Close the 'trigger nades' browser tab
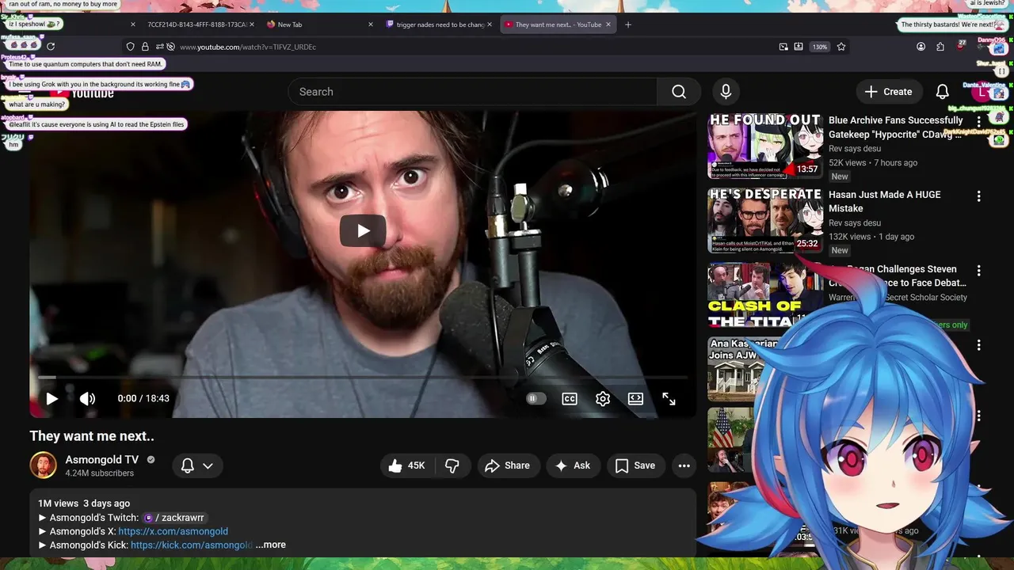Viewport: 1014px width, 570px height. point(490,25)
